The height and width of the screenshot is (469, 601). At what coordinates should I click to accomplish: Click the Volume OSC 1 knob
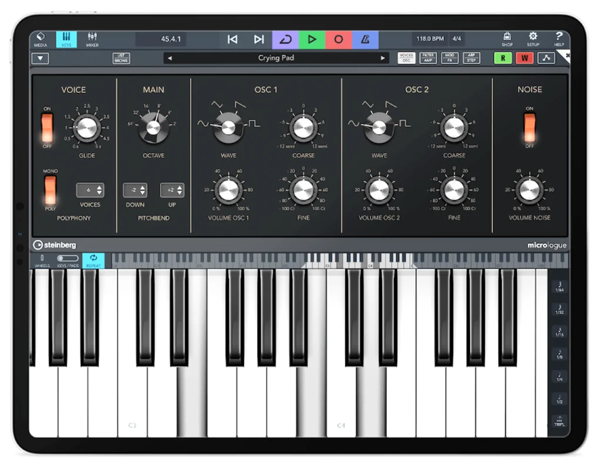[228, 190]
